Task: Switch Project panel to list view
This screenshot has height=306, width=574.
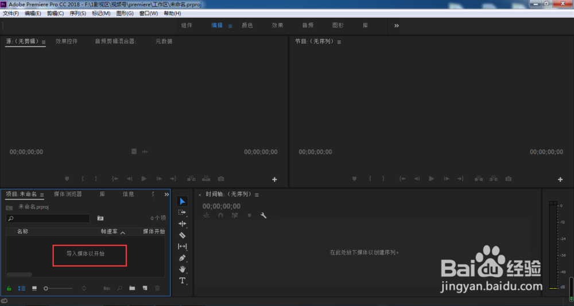Action: tap(22, 288)
